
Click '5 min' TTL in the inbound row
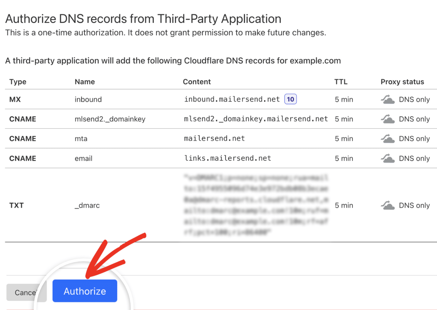click(344, 99)
